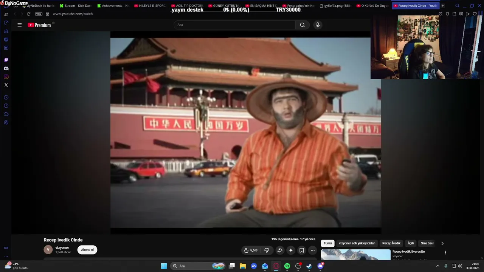This screenshot has height=272, width=484.
Task: Click the YouTube search field
Action: click(x=234, y=25)
